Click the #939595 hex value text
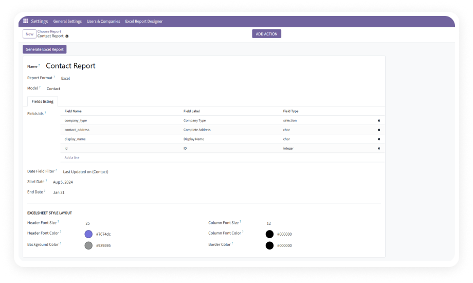473x283 pixels. point(103,246)
